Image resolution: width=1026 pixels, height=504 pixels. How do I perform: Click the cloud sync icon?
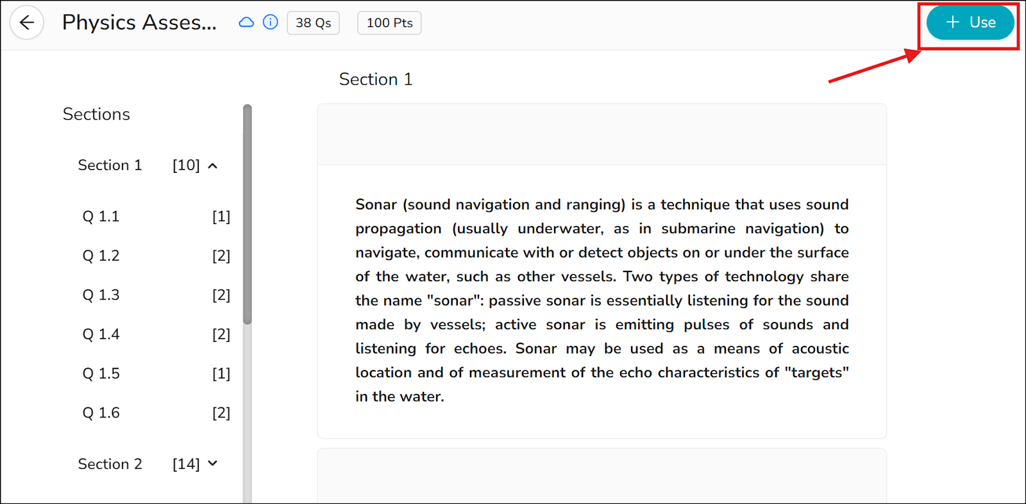click(x=246, y=22)
